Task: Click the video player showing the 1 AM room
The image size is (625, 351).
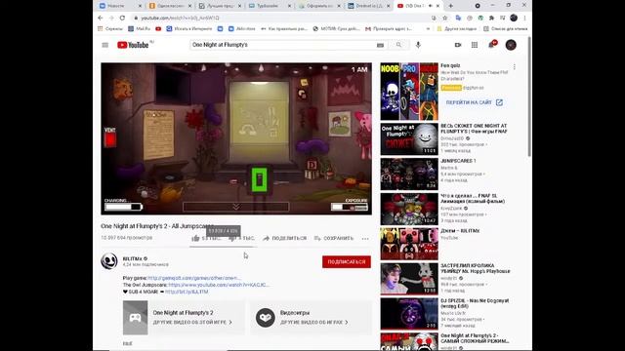Action: tap(236, 138)
